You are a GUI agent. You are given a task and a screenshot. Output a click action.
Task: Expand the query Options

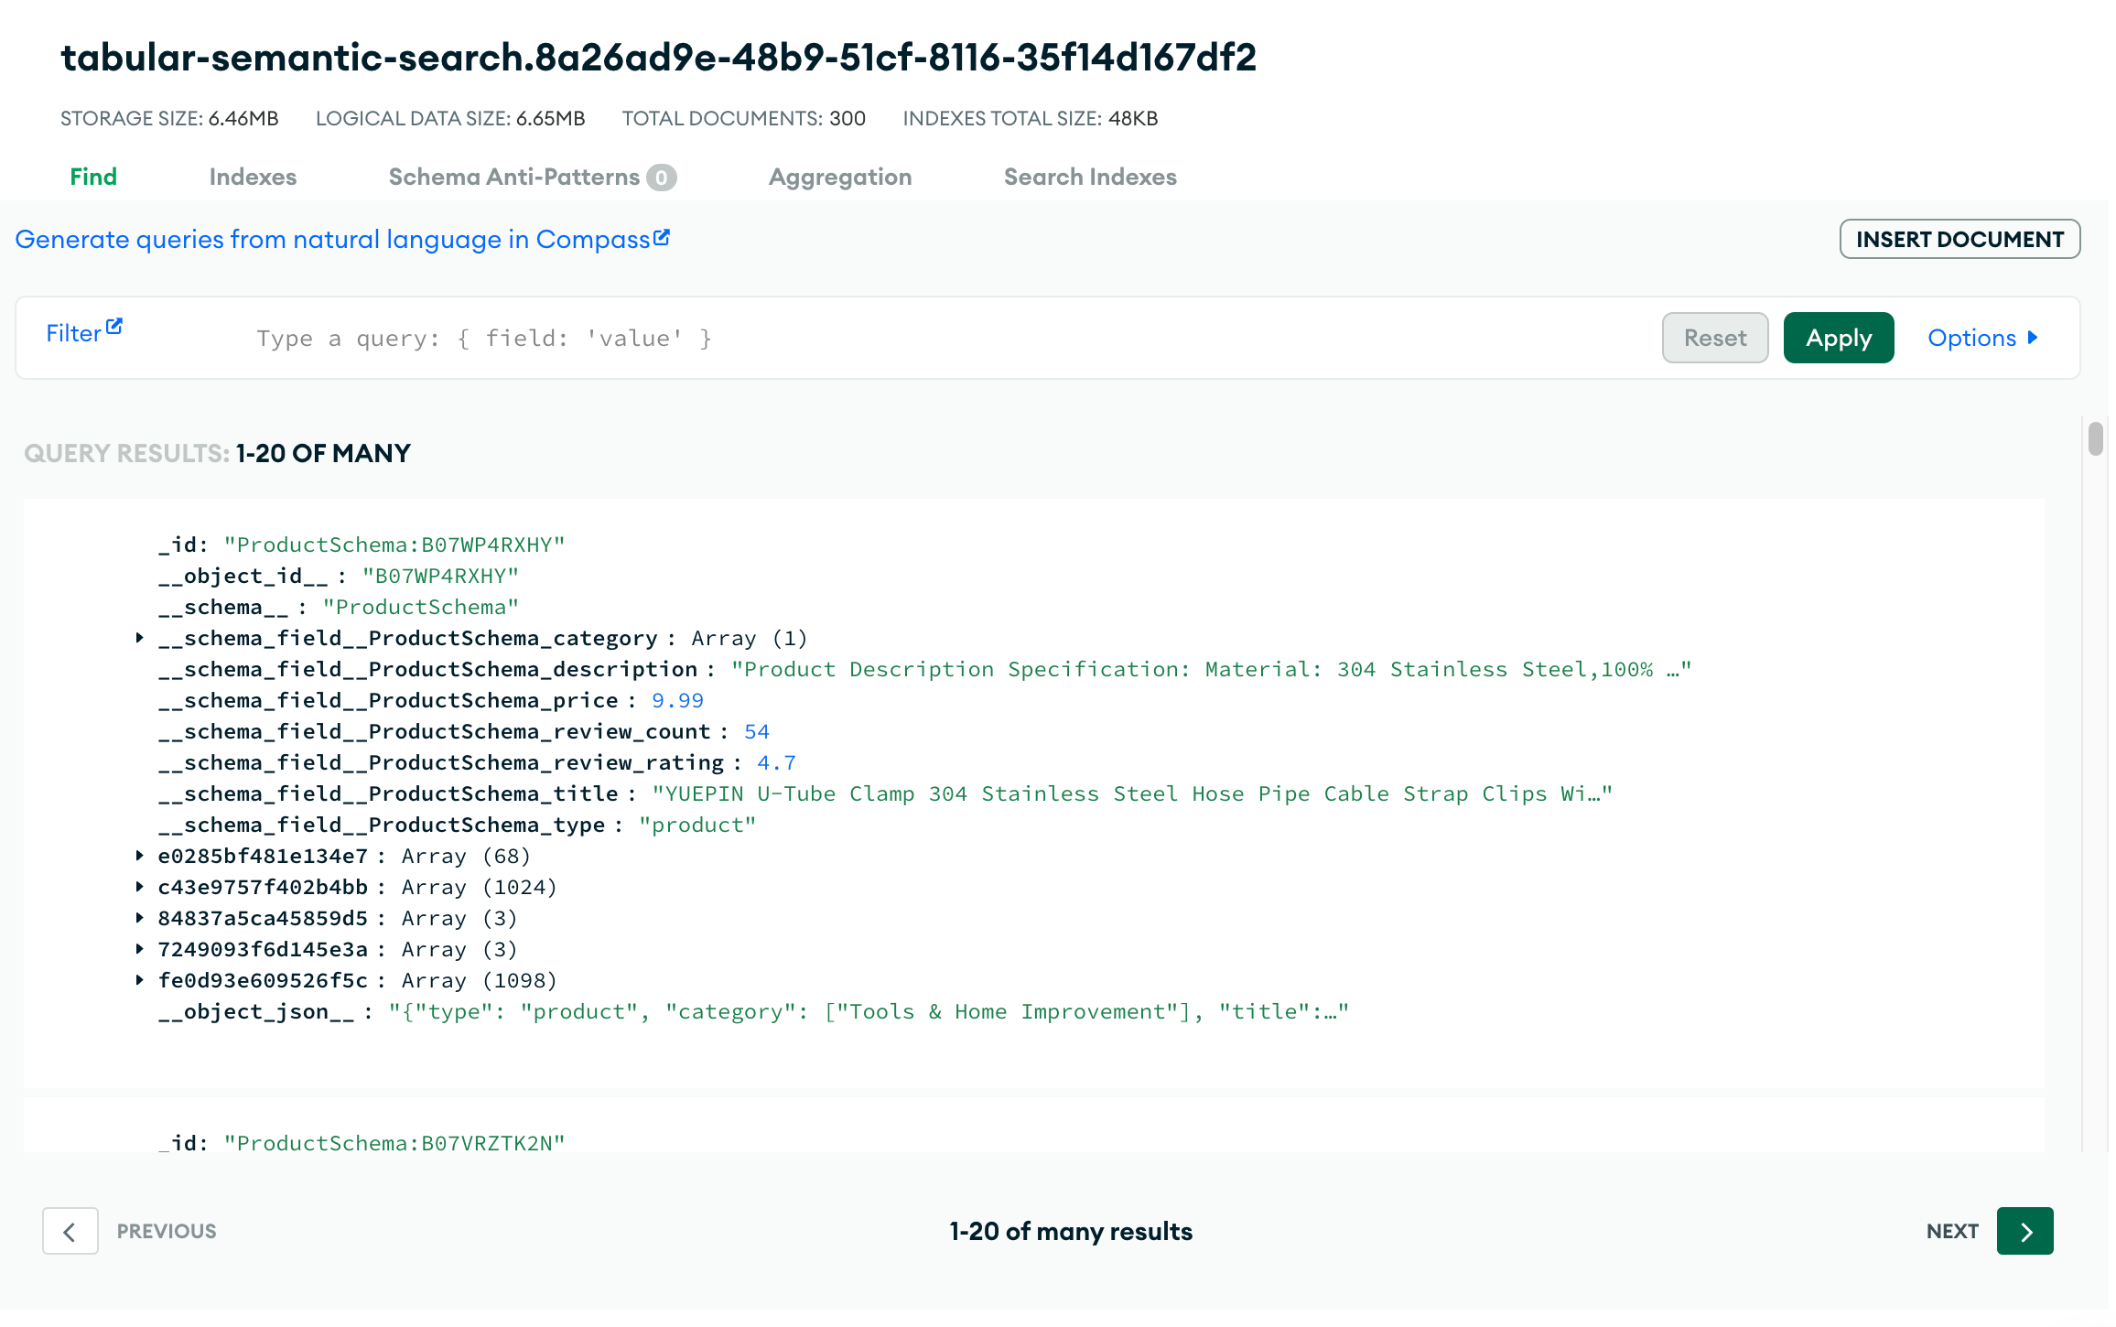[x=1982, y=338]
